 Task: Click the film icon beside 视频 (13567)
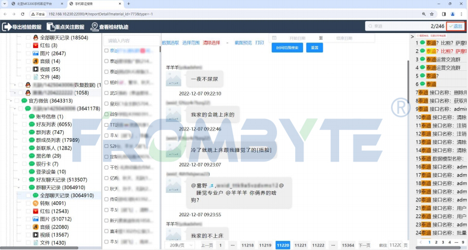(x=36, y=235)
